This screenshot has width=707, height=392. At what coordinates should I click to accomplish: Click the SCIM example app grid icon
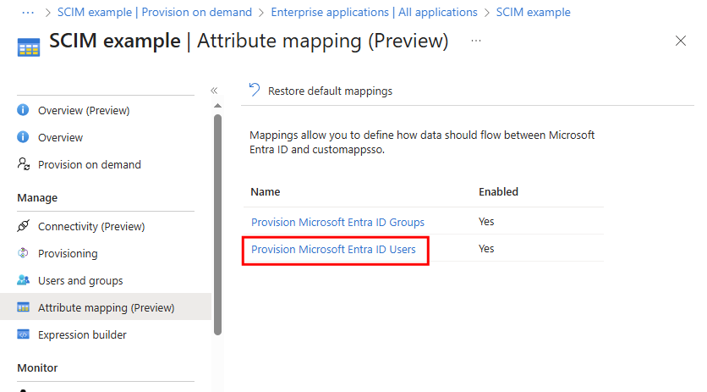29,47
